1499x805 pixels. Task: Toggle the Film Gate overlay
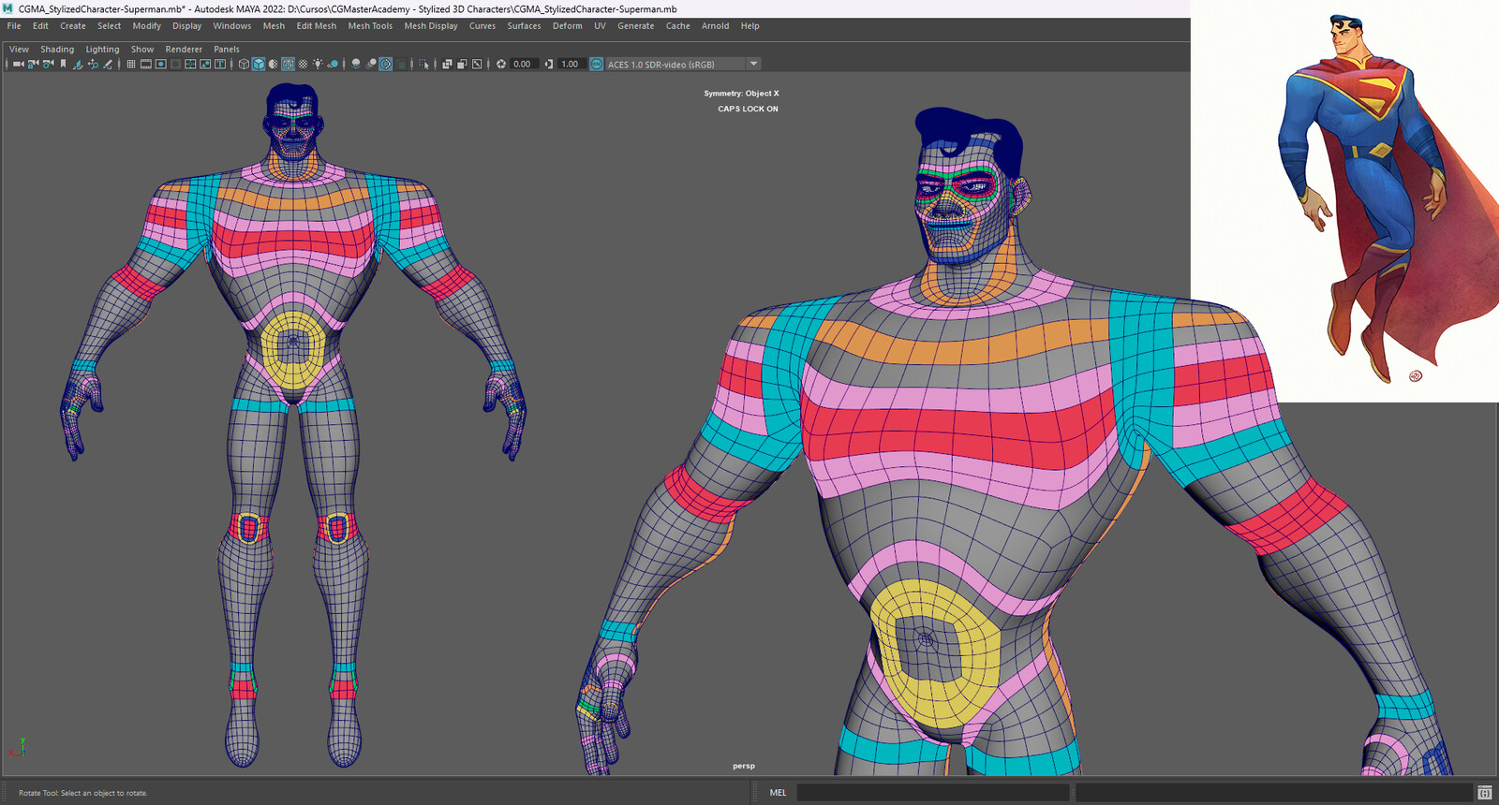[x=146, y=64]
